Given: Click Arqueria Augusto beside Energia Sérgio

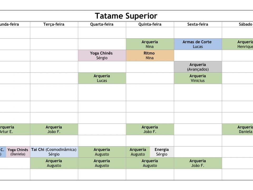Looking at the screenshot, I should tap(138, 152).
